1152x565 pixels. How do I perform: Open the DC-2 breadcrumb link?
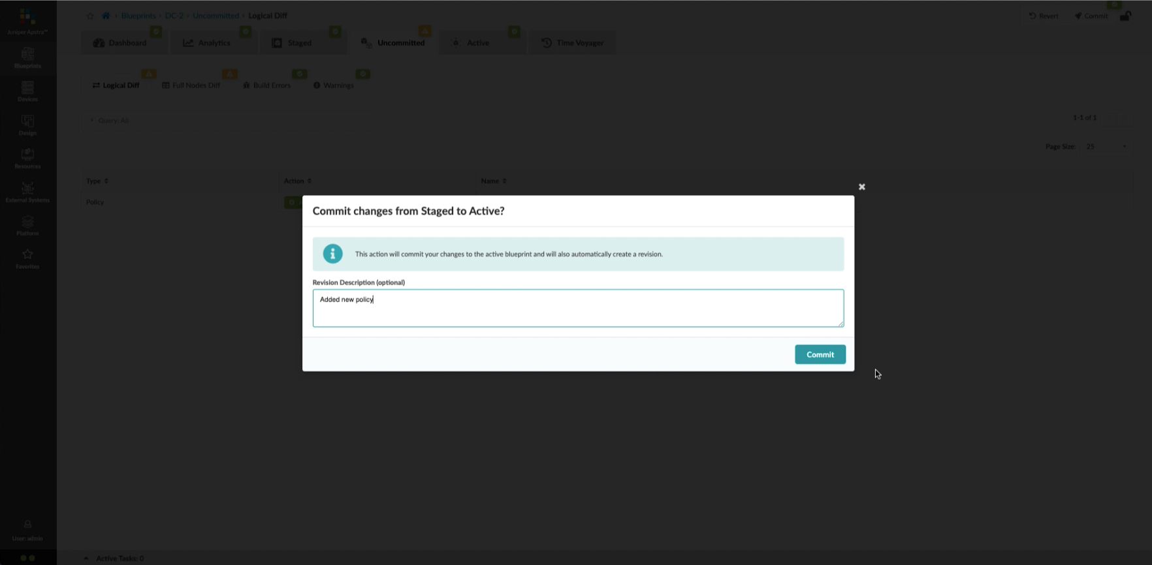[174, 16]
